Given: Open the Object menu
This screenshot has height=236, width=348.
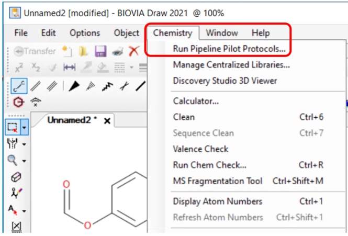Looking at the screenshot, I should (x=127, y=33).
